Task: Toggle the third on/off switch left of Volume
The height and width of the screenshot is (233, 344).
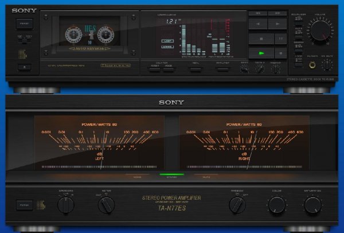Action: tap(298, 51)
